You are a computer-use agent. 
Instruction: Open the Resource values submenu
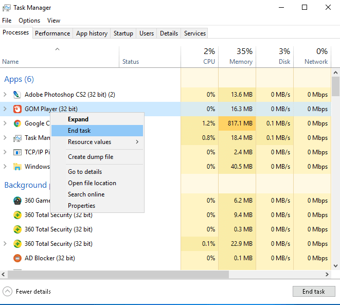(97, 142)
